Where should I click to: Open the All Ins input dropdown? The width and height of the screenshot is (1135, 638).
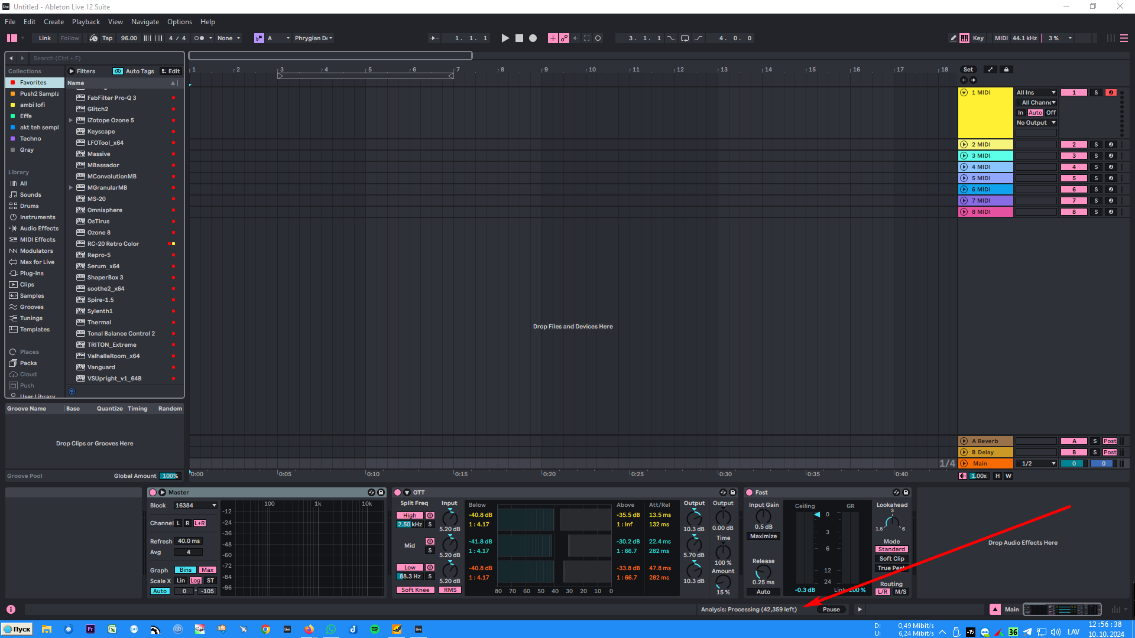[1036, 93]
